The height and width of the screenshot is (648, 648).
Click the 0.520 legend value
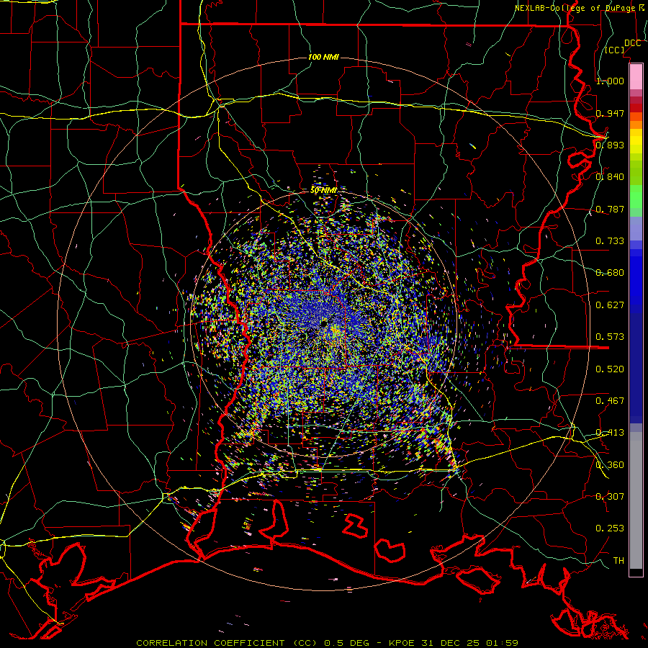(x=610, y=369)
